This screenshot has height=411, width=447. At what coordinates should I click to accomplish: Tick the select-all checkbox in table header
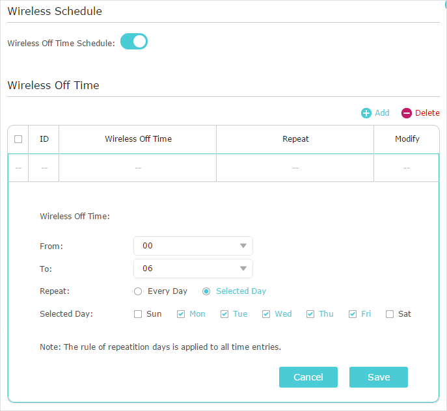[18, 139]
